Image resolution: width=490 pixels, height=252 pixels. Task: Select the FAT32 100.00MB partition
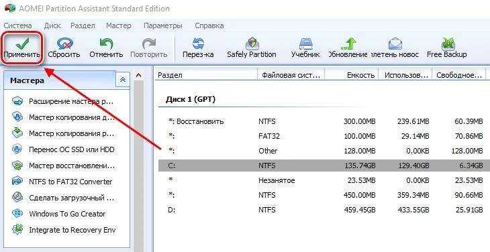pos(324,136)
